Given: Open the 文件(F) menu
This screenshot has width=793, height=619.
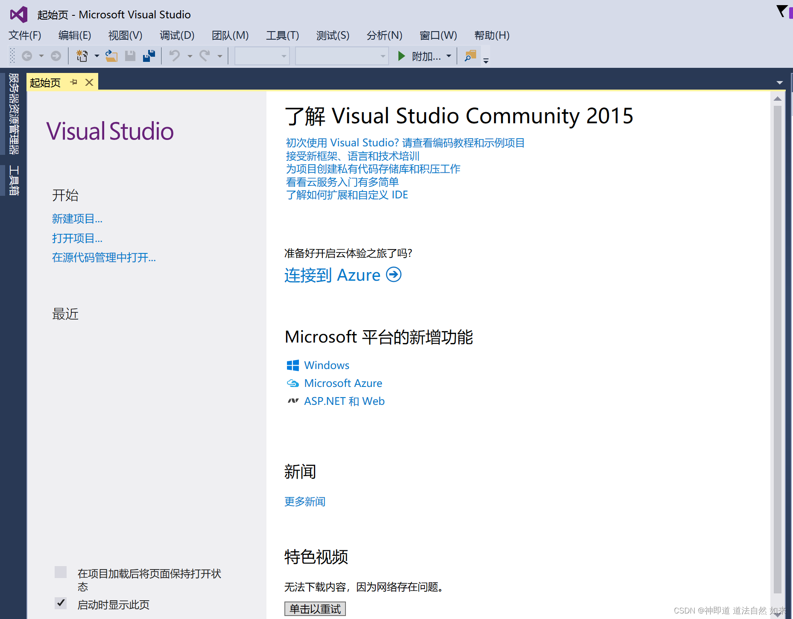Looking at the screenshot, I should [25, 35].
